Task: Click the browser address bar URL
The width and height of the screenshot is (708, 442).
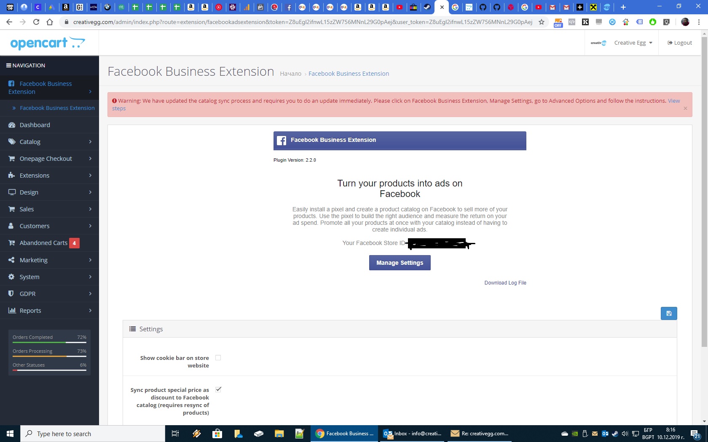Action: click(x=302, y=22)
